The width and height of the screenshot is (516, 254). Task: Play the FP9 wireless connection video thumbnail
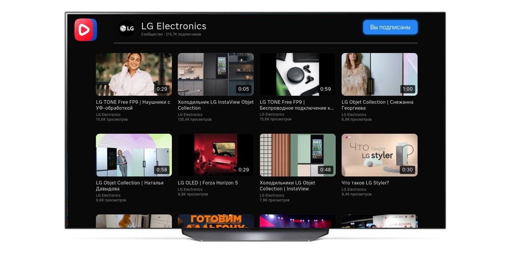298,74
